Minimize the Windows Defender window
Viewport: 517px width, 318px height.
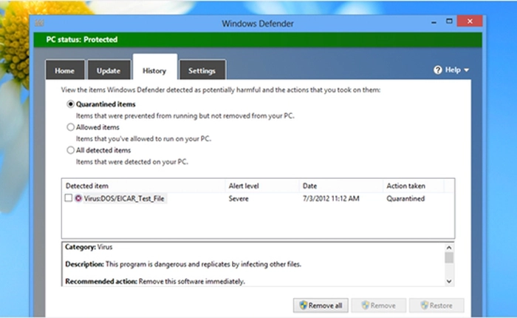tap(434, 21)
